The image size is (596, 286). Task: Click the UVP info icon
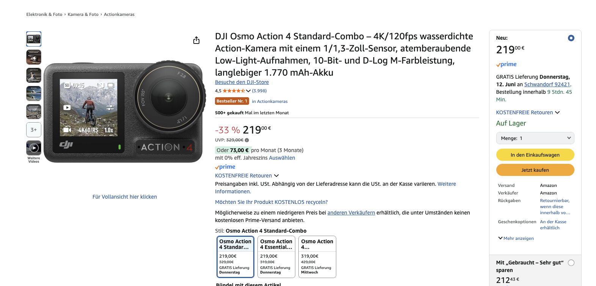247,140
